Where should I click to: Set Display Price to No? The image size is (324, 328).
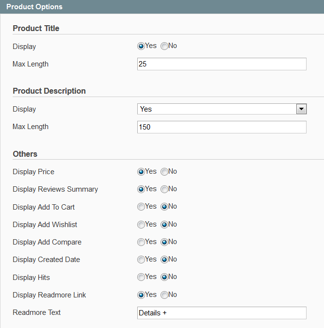pyautogui.click(x=164, y=172)
